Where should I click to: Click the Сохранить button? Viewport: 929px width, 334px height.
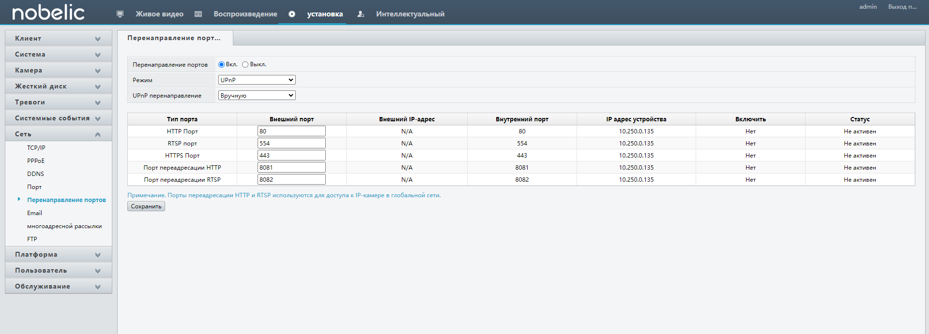(x=146, y=206)
